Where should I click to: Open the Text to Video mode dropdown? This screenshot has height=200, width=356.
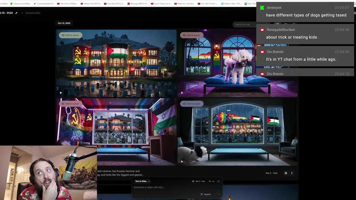click(x=142, y=181)
